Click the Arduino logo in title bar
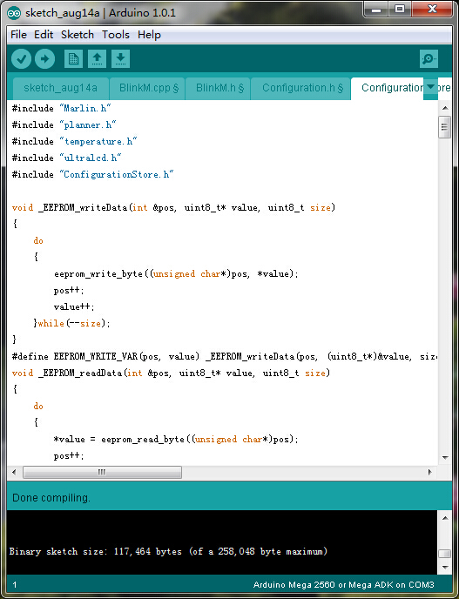This screenshot has height=599, width=459. pyautogui.click(x=14, y=13)
